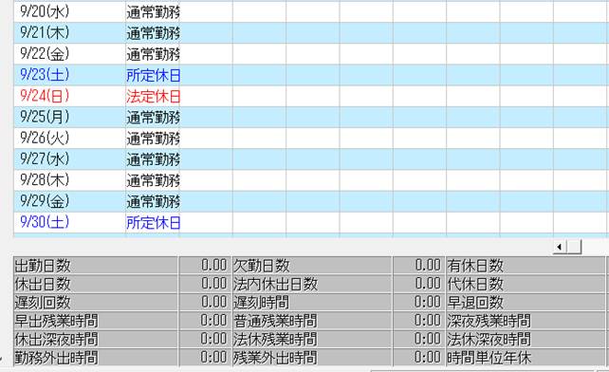Select the 9/20(水) date cell
The height and width of the screenshot is (372, 609).
point(69,11)
